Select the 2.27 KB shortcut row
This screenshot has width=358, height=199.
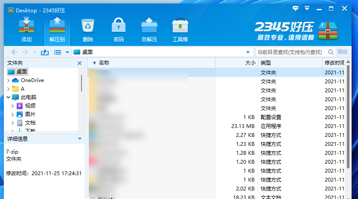(216, 135)
